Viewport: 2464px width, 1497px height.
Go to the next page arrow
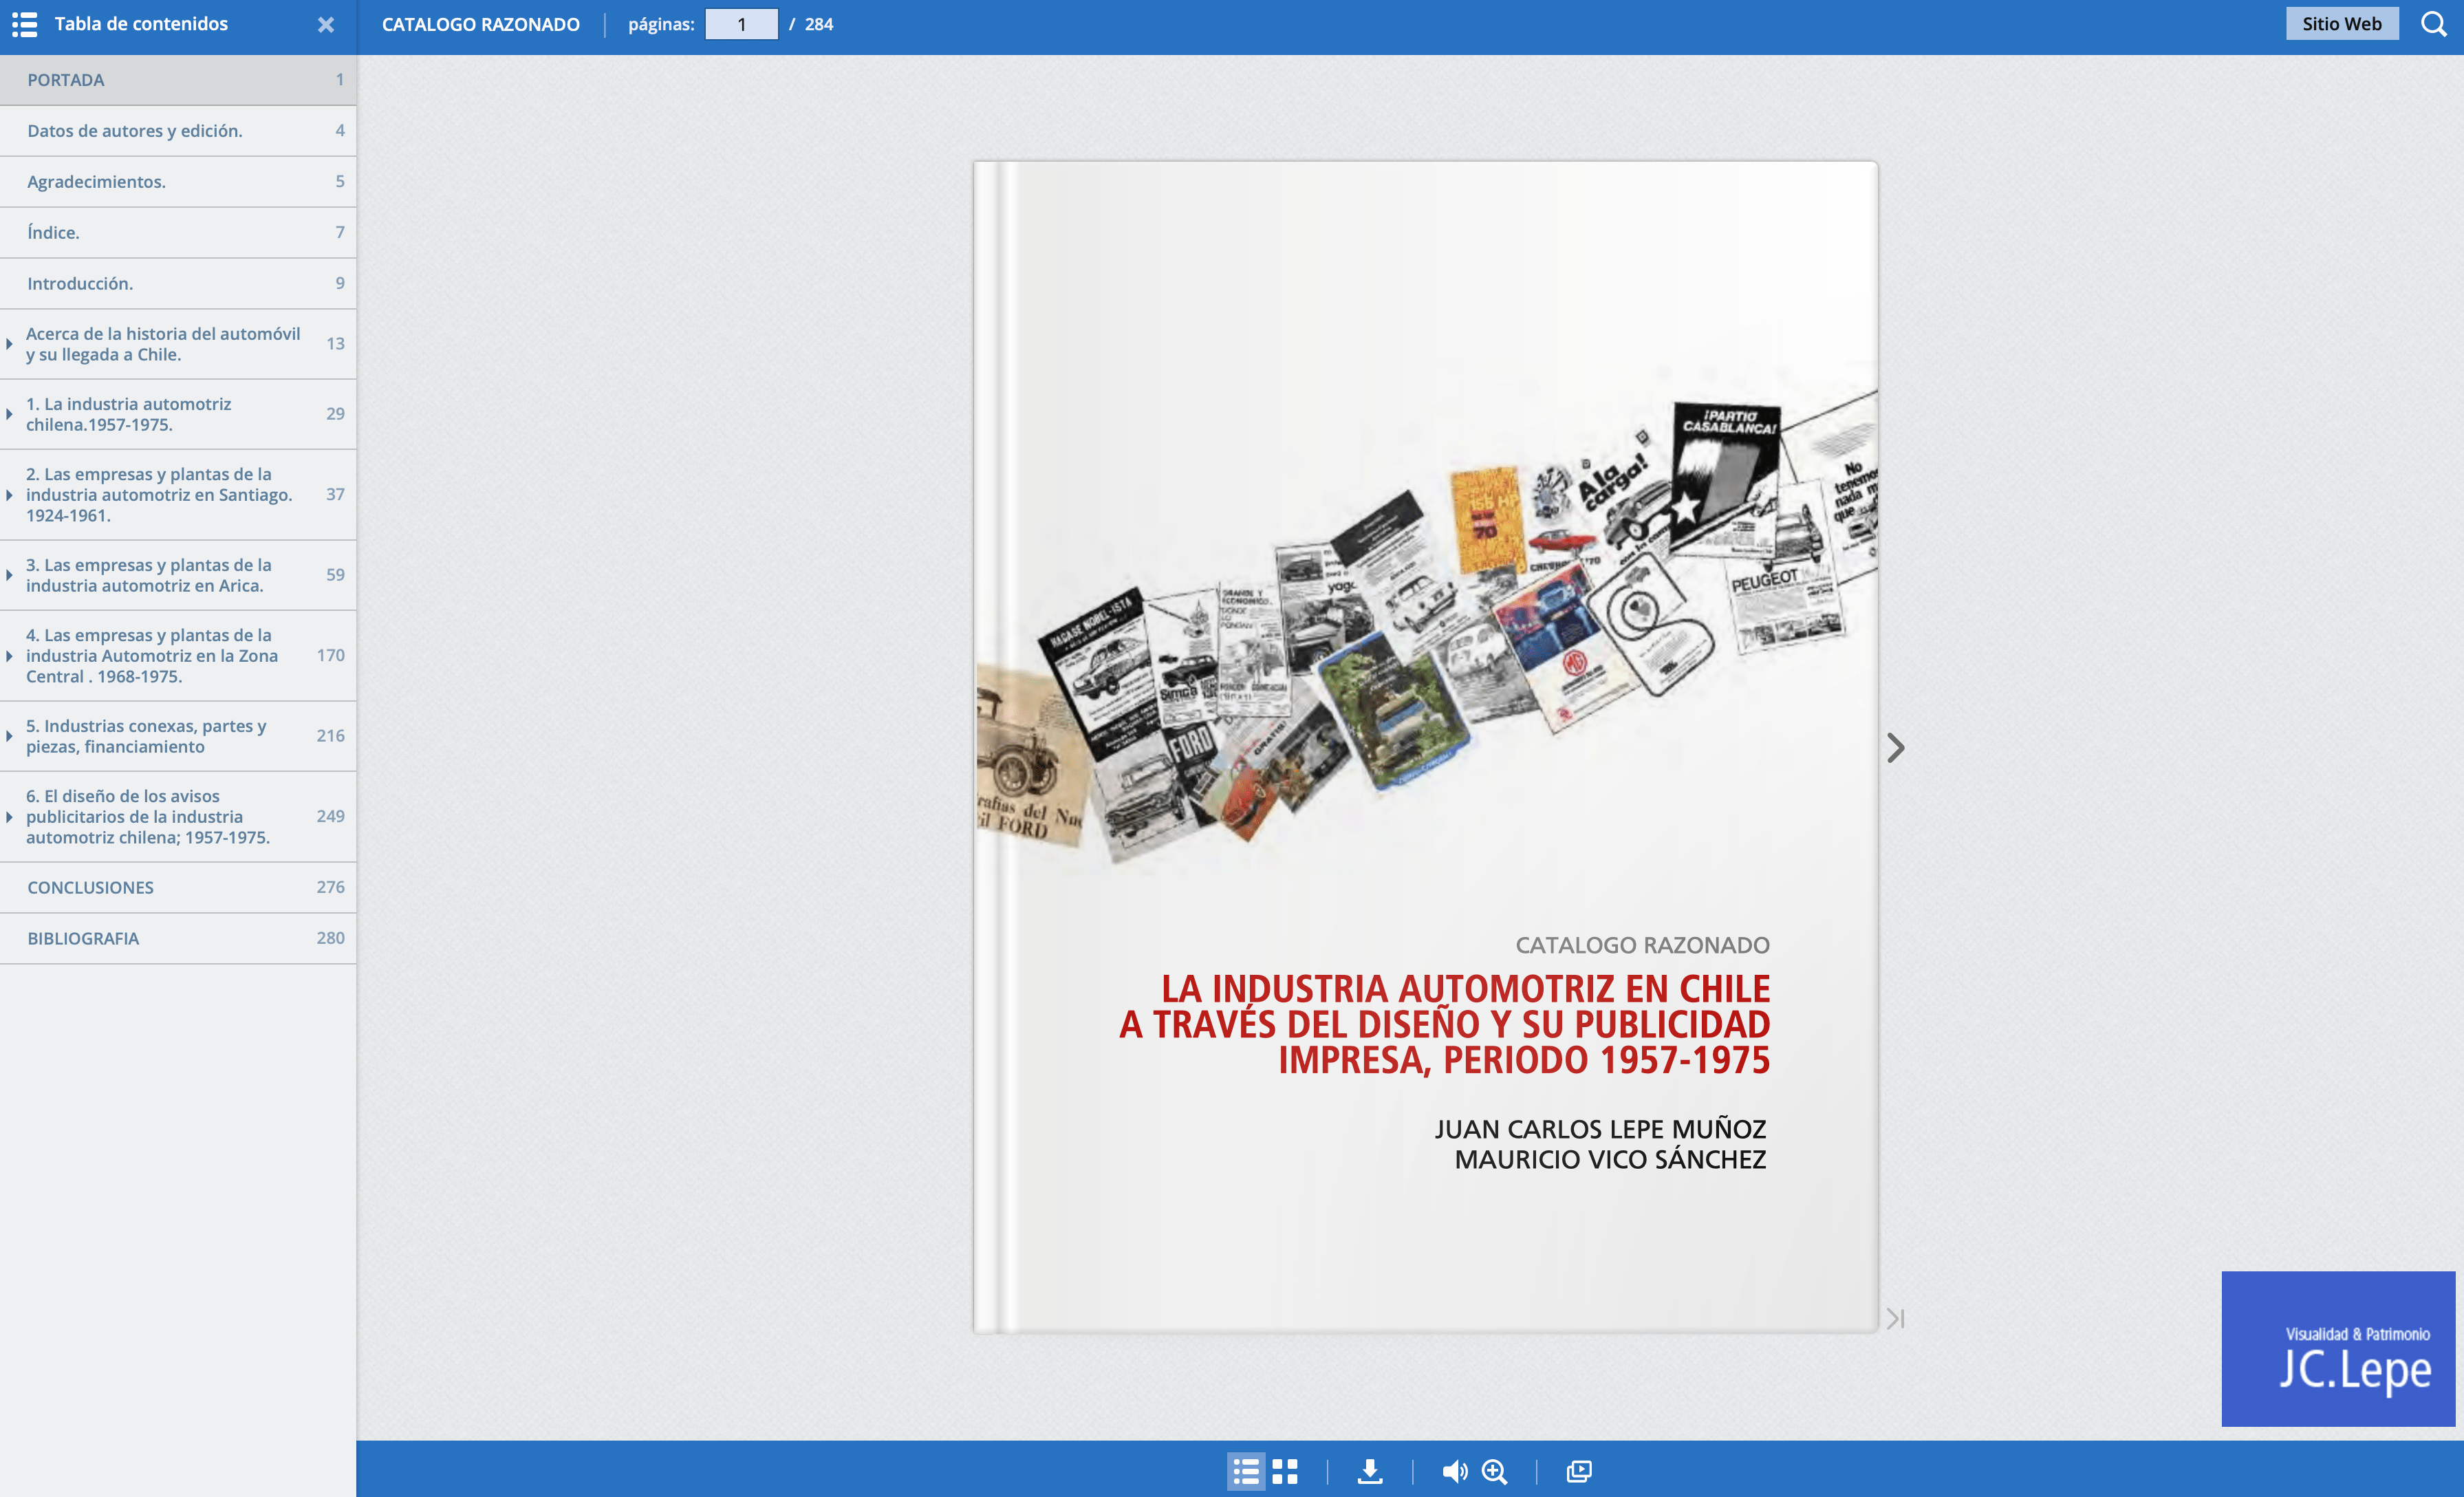[x=1895, y=748]
